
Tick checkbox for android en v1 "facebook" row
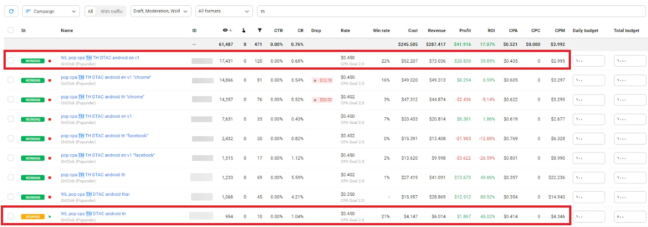tap(11, 158)
